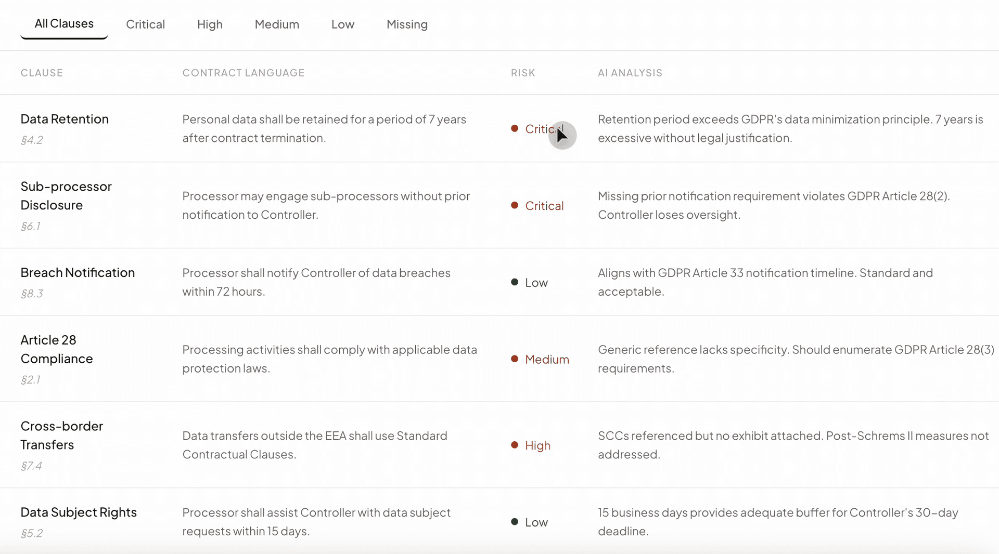Click the §4.2 reference under Data Retention
This screenshot has width=999, height=554.
(32, 140)
